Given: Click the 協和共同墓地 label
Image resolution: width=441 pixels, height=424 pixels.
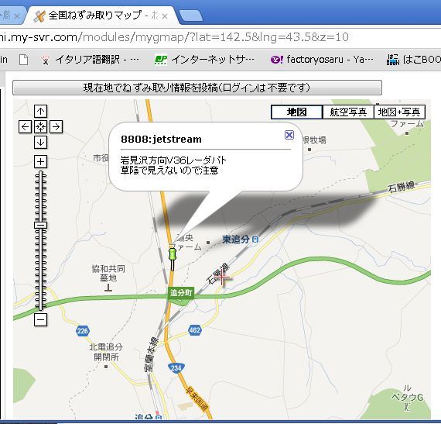Looking at the screenshot, I should tap(108, 274).
